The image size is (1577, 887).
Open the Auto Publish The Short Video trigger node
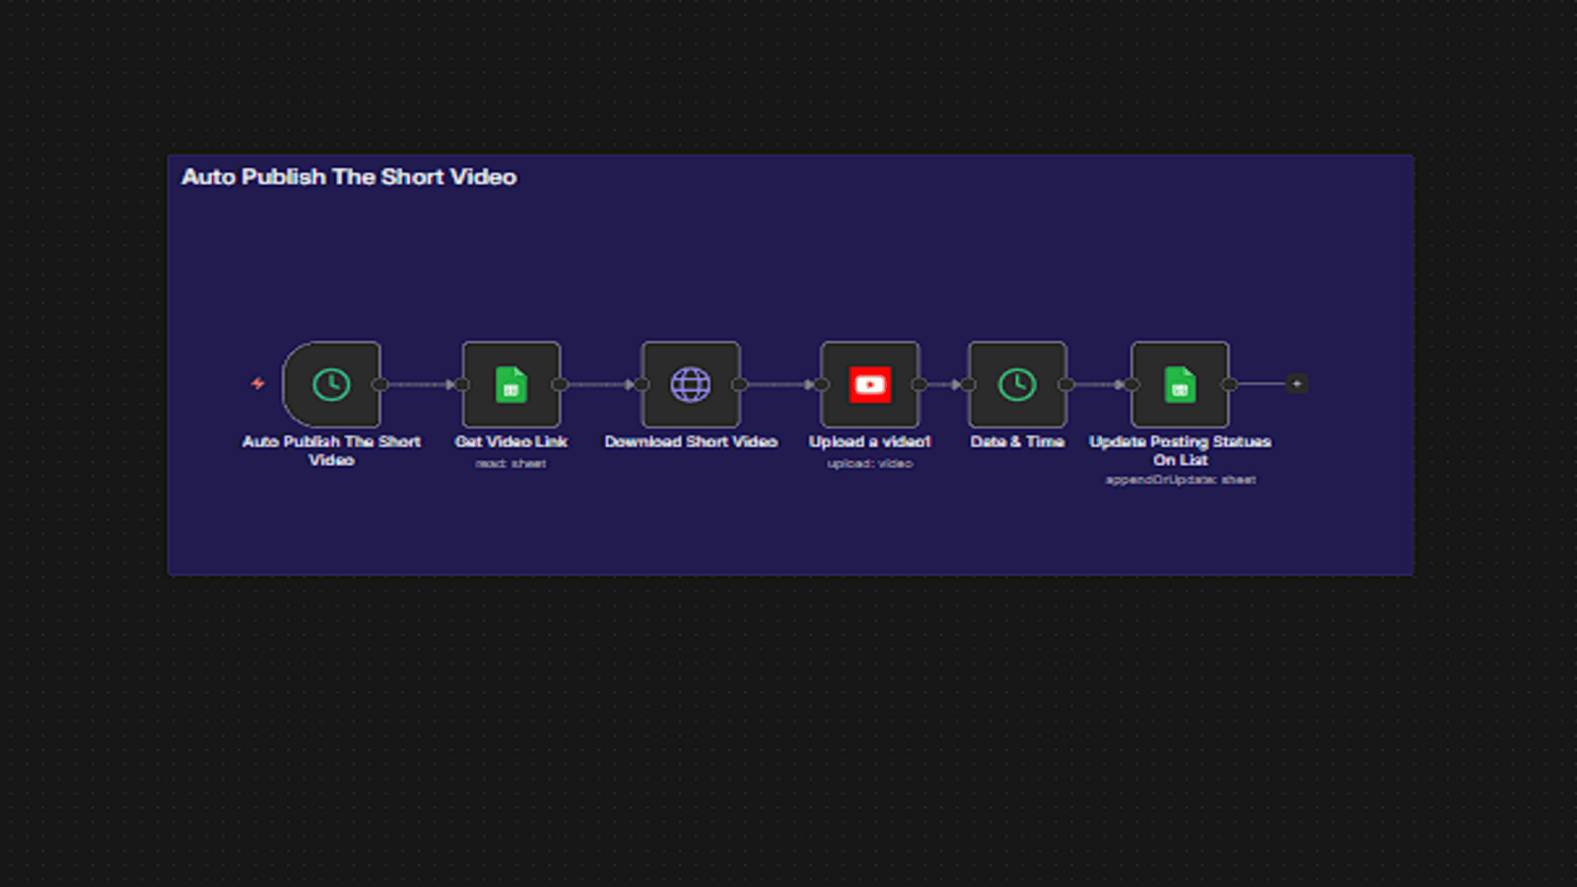[x=331, y=384]
